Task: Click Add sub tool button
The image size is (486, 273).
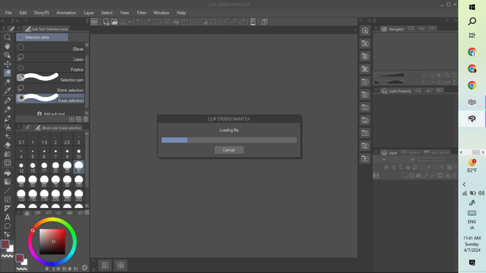Action: pyautogui.click(x=51, y=114)
